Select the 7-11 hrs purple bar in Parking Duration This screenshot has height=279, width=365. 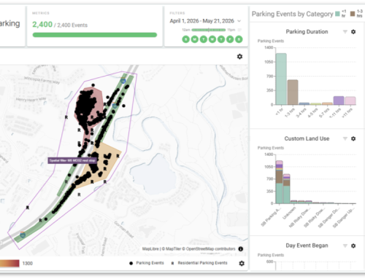[x=339, y=101]
